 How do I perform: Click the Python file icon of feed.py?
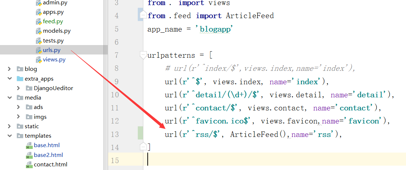coord(39,21)
